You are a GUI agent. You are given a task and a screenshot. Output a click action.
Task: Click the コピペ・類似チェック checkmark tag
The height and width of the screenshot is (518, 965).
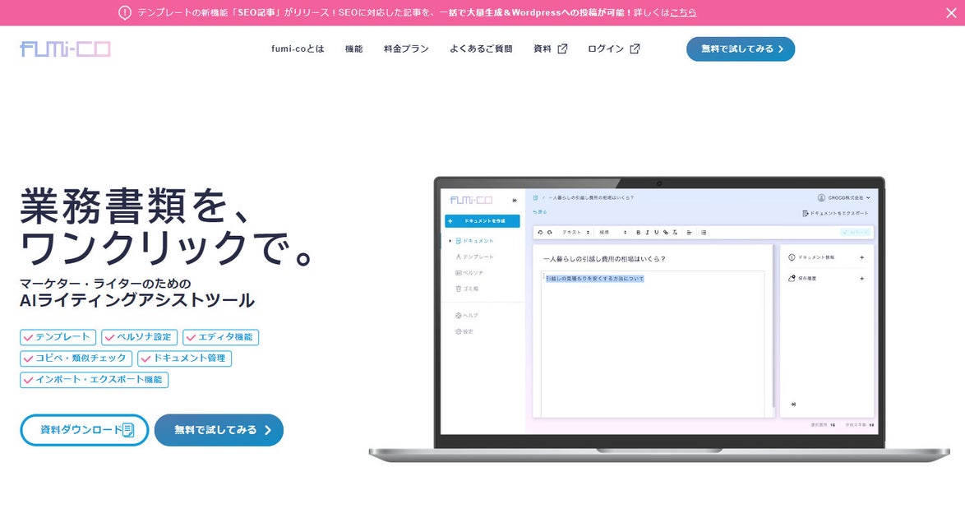pos(76,358)
